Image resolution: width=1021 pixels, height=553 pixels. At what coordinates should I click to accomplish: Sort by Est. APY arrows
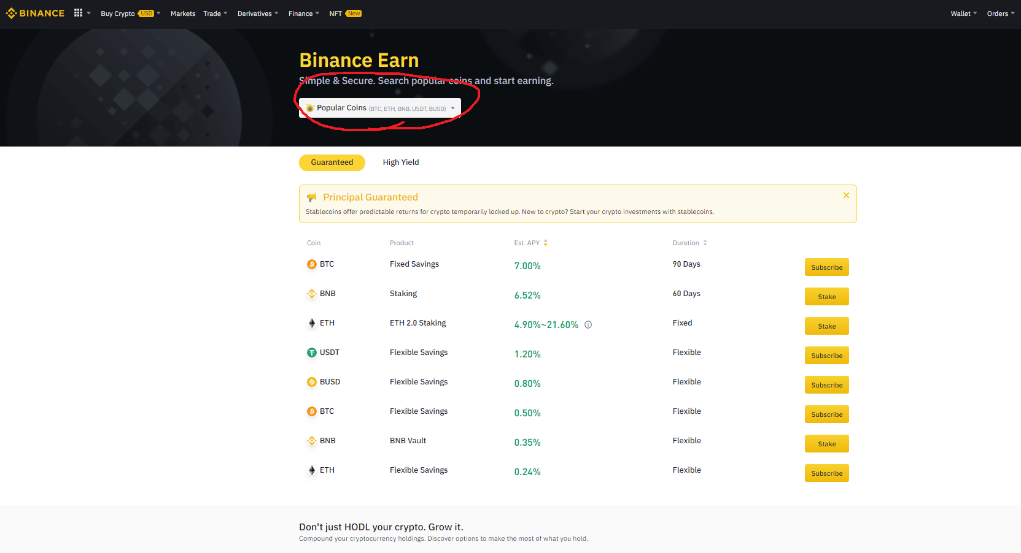point(545,243)
